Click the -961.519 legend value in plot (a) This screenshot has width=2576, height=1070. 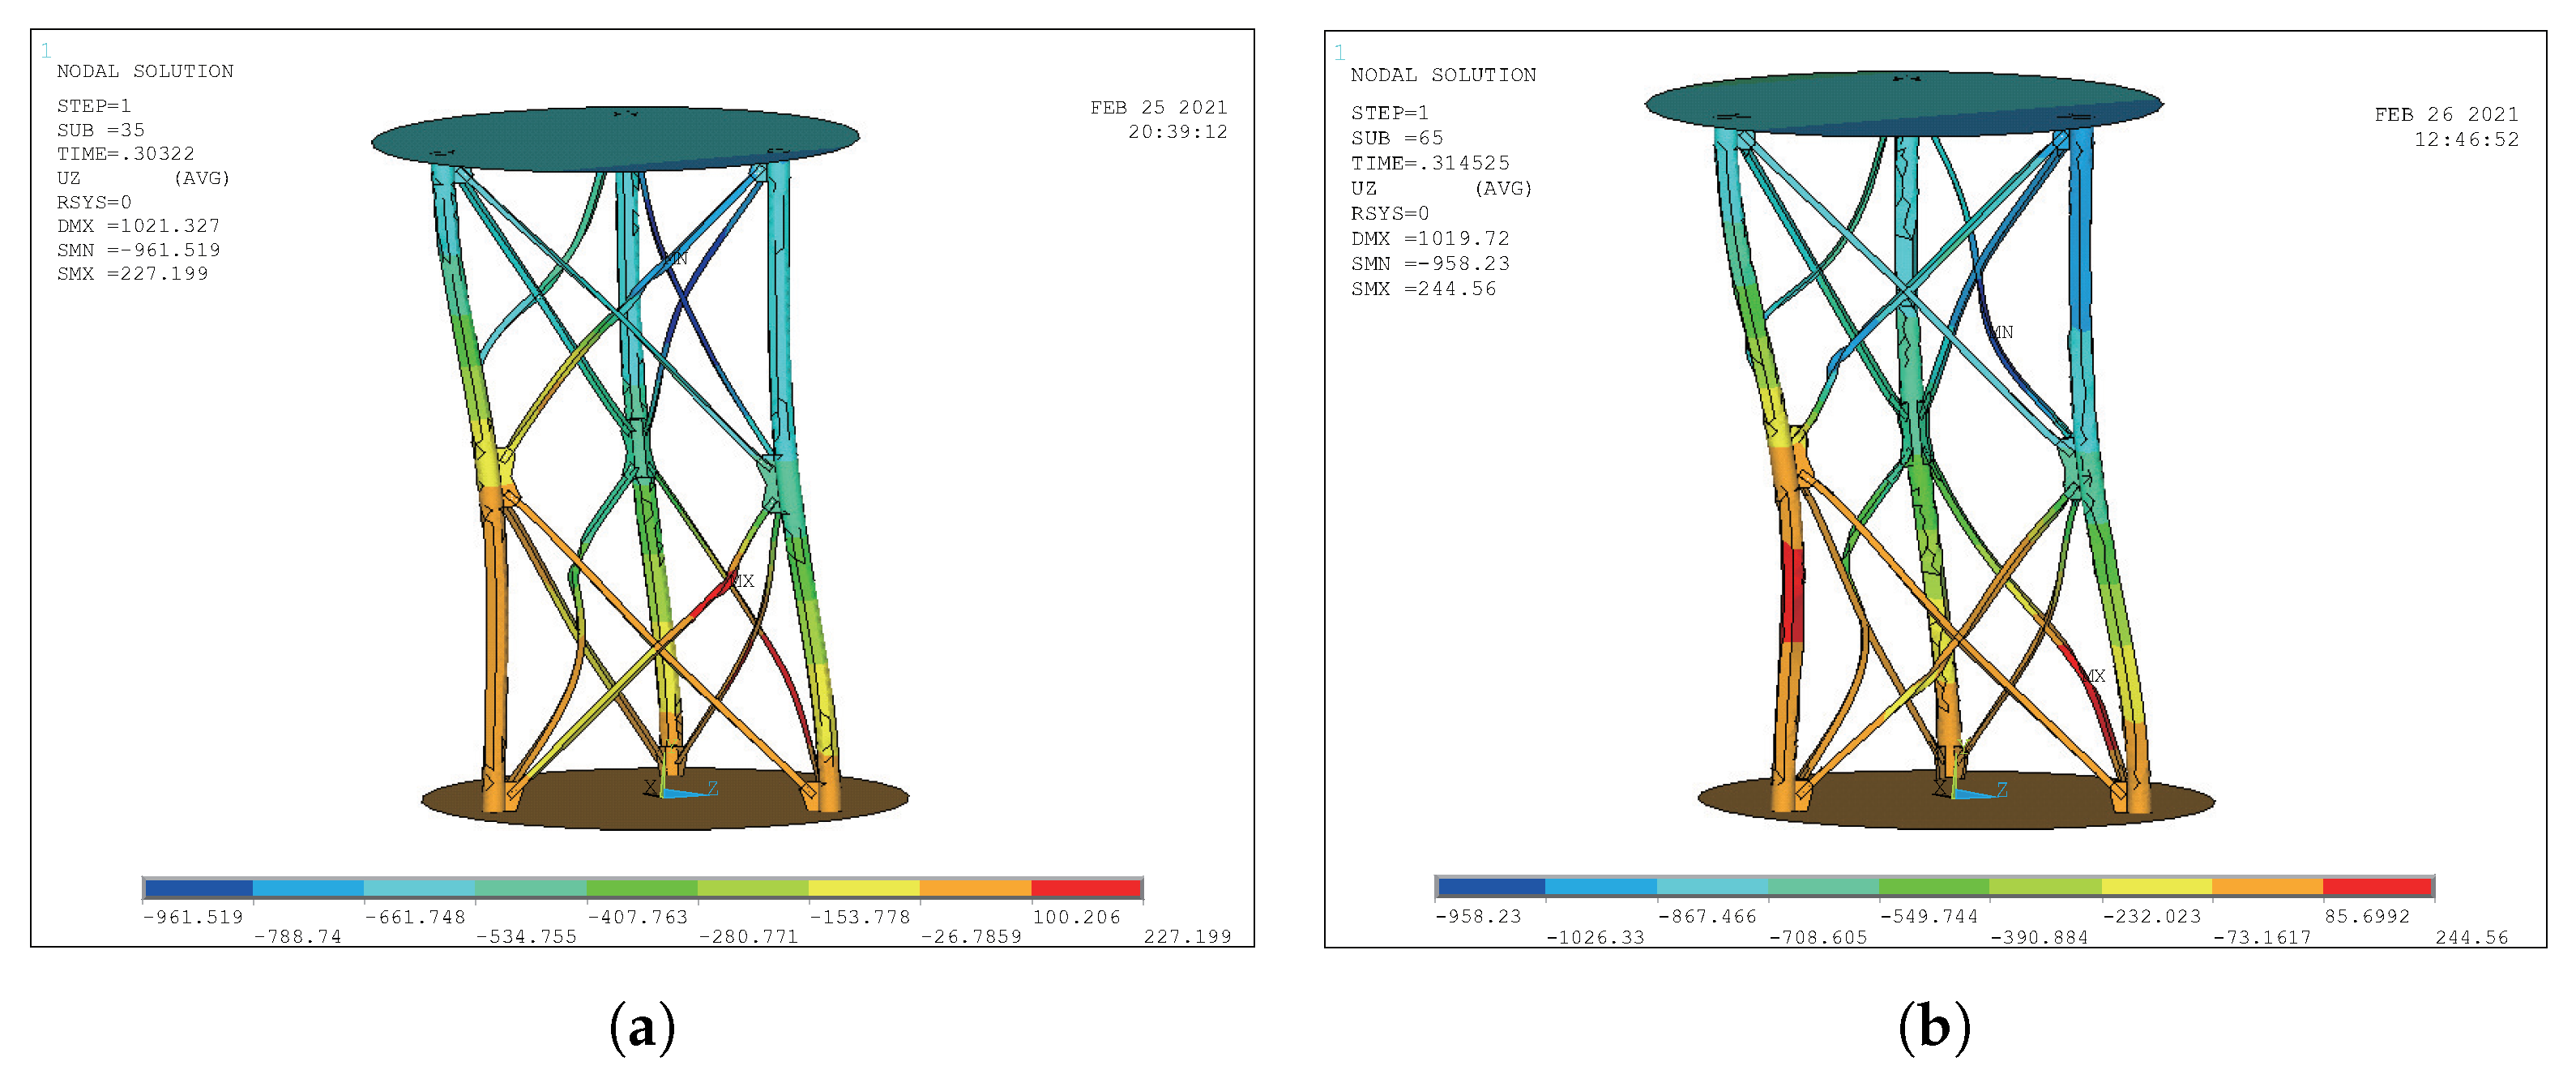pyautogui.click(x=193, y=917)
